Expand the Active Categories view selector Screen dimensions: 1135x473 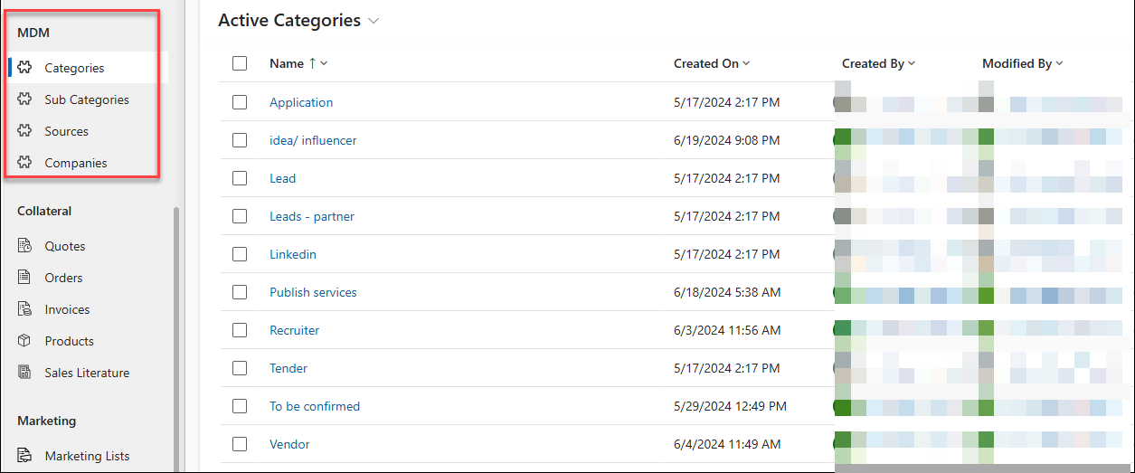pyautogui.click(x=374, y=21)
